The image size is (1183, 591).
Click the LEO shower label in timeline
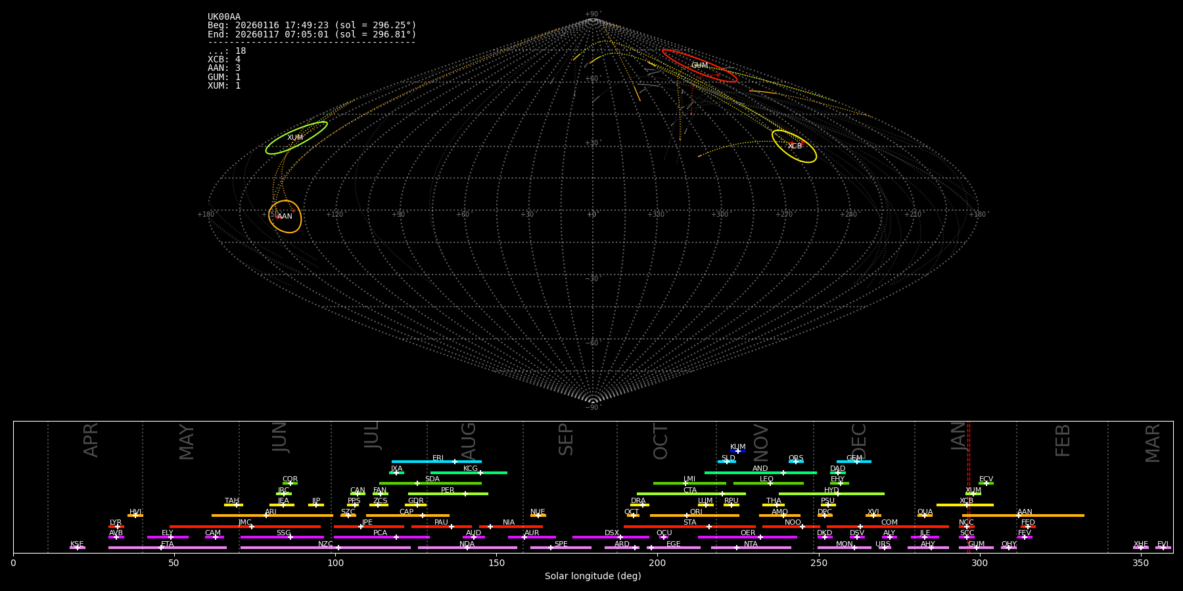pos(766,479)
